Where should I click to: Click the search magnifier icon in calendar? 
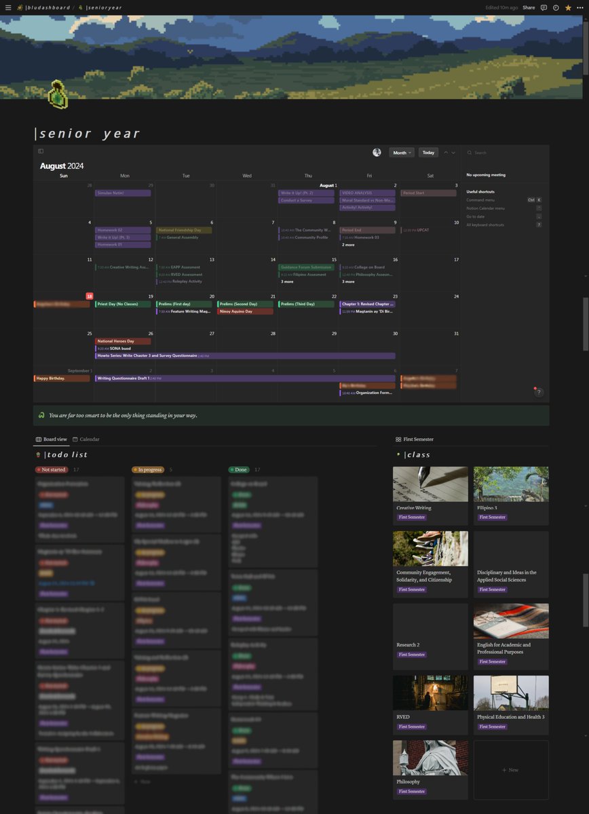470,153
